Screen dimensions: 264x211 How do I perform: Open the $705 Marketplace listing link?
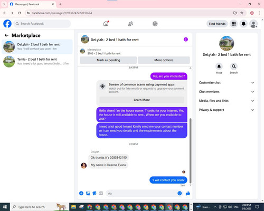104,53
